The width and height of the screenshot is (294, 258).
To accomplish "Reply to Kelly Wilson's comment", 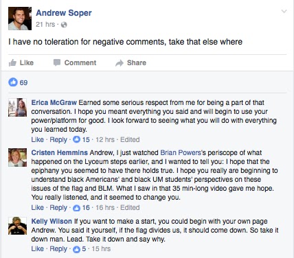I will [58, 249].
